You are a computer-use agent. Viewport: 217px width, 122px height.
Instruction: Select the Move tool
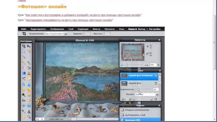click(x=29, y=46)
